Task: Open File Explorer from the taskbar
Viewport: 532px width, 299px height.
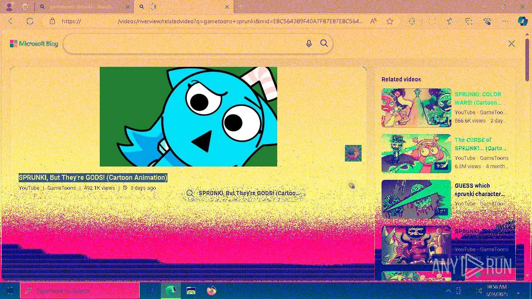Action: [191, 291]
